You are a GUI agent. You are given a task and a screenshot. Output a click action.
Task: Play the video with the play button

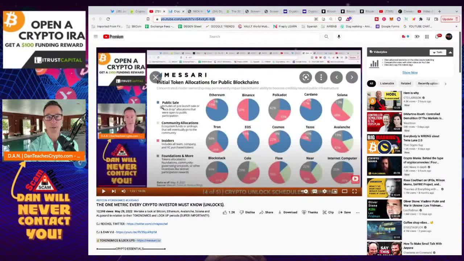coord(103,191)
